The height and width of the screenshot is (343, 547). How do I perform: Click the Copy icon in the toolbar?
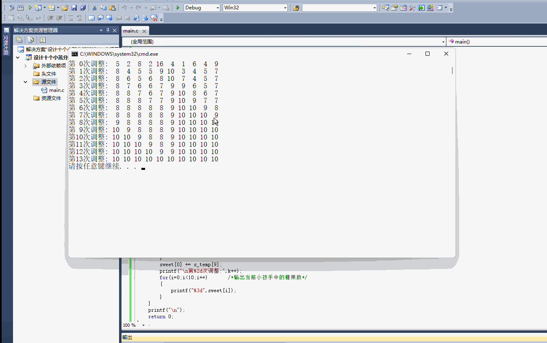103,8
